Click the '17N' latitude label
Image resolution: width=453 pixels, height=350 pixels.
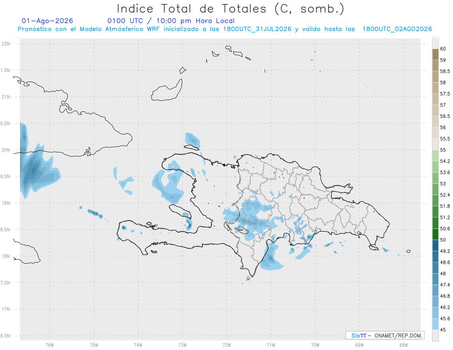6,309
